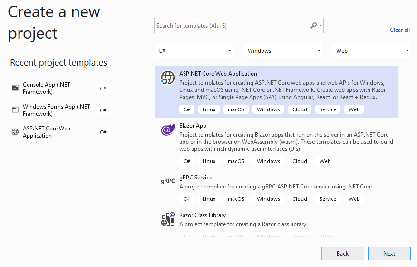Screen dimensions: 417x267
Task: Select the Blazor App template title
Action: click(193, 126)
